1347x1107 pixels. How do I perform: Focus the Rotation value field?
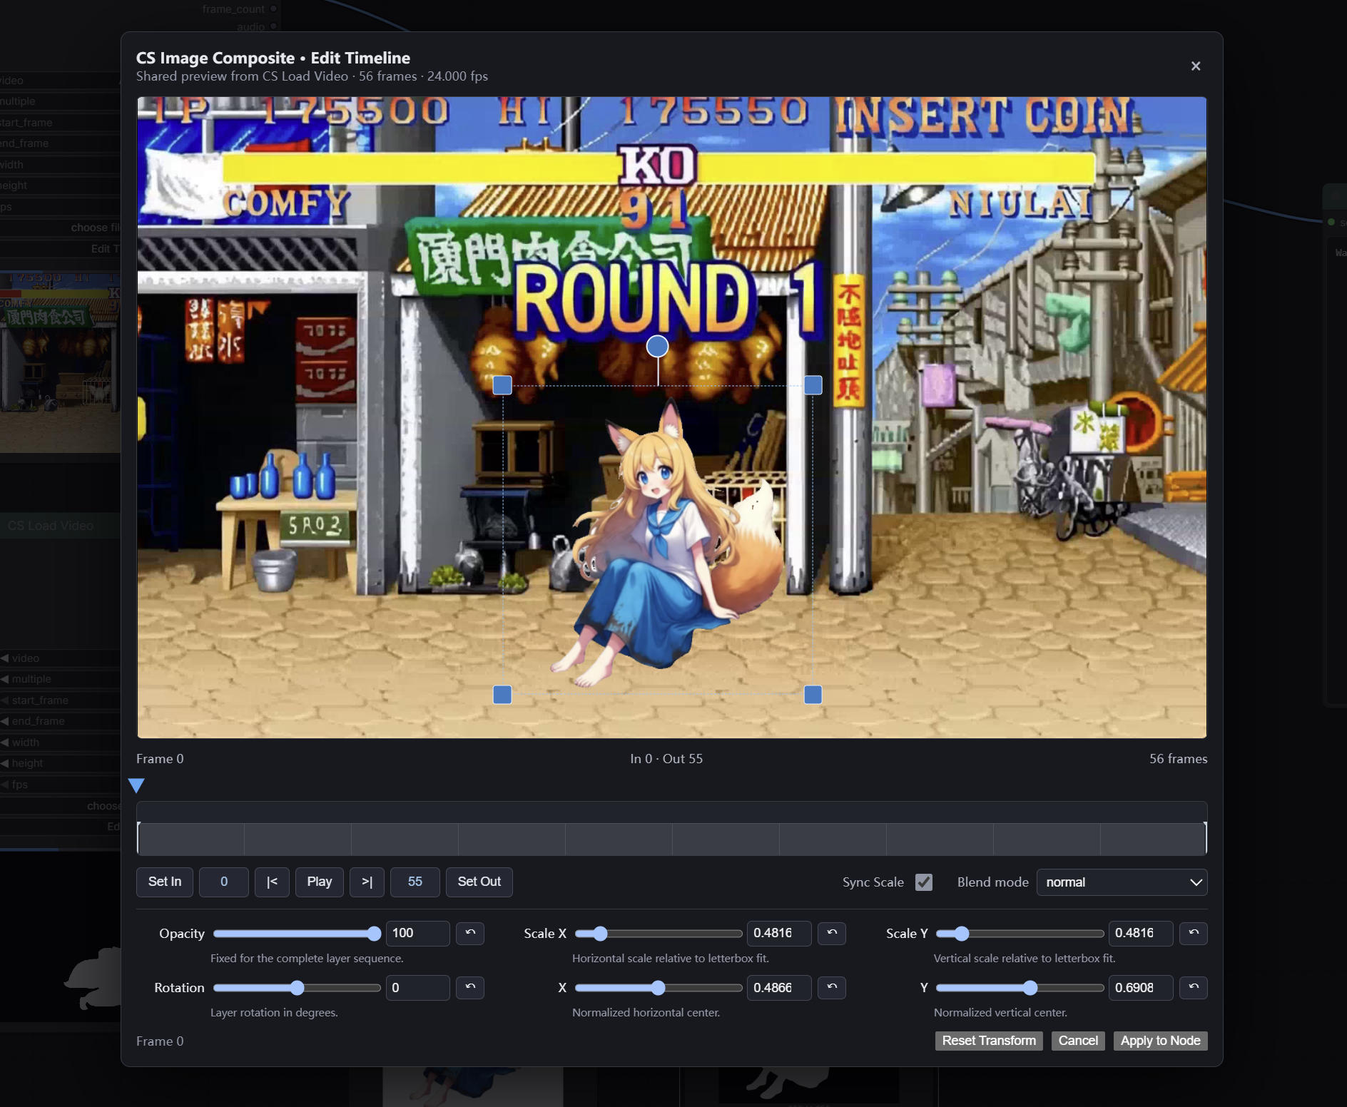click(417, 987)
